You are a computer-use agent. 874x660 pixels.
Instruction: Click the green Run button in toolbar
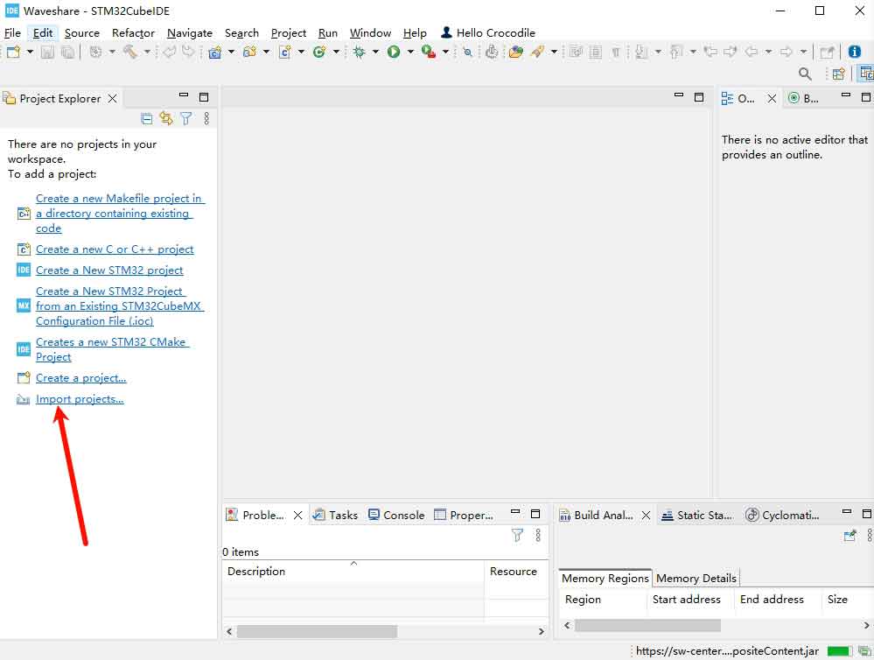pos(394,53)
